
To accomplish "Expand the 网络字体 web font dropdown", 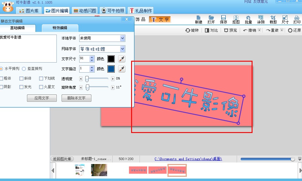I will 123,49.
